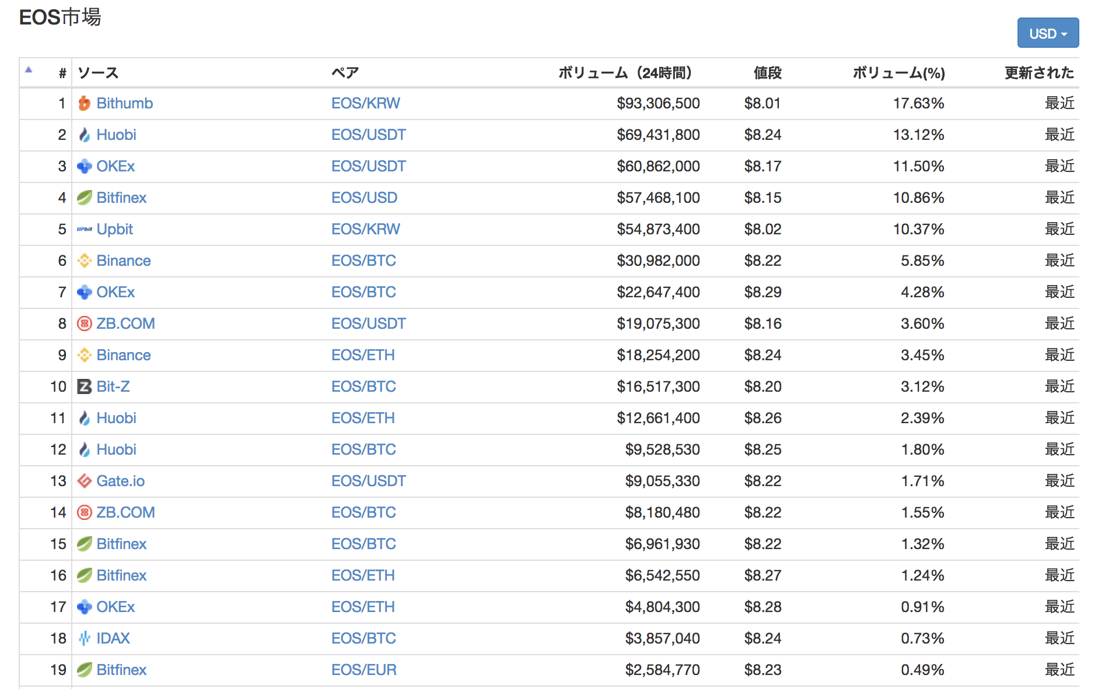Click the Bitfinex icon in row 16
The width and height of the screenshot is (1098, 689).
[85, 575]
